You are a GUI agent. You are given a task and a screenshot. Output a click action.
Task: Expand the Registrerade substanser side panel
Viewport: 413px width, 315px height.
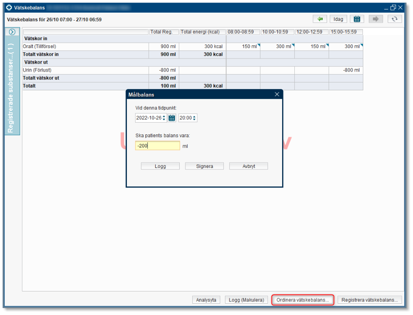pyautogui.click(x=12, y=32)
